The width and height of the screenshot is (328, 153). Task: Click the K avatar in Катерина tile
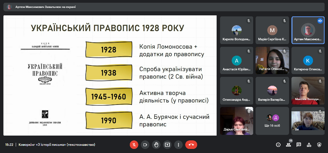coord(308,60)
